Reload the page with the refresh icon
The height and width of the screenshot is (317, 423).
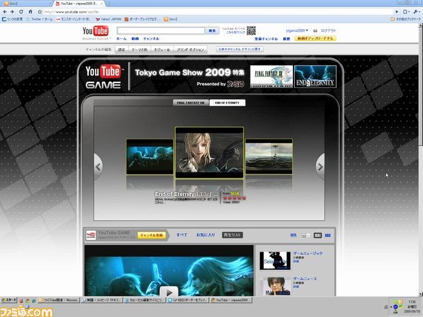21,12
